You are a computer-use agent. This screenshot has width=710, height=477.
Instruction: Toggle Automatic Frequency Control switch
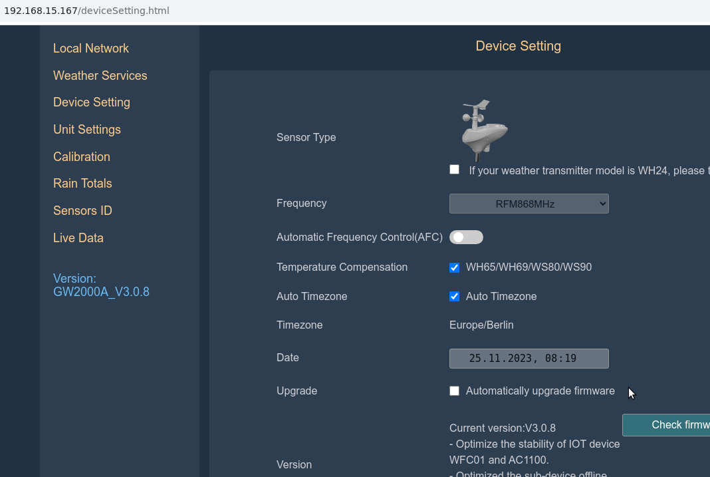click(466, 238)
